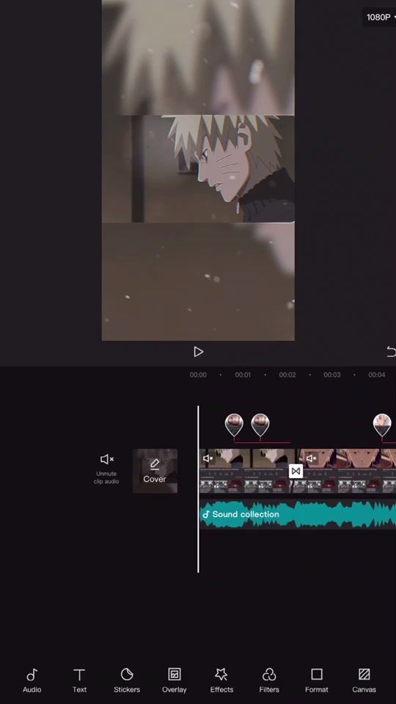Image resolution: width=396 pixels, height=704 pixels.
Task: Click the 00:00 timeline label
Action: [x=198, y=375]
